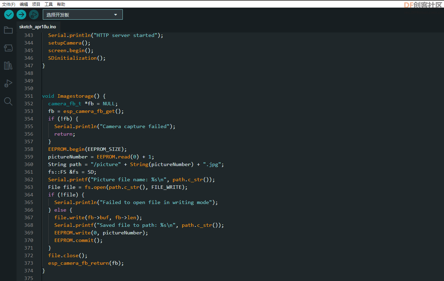
Task: Click line number 351 in gutter
Action: pyautogui.click(x=29, y=96)
